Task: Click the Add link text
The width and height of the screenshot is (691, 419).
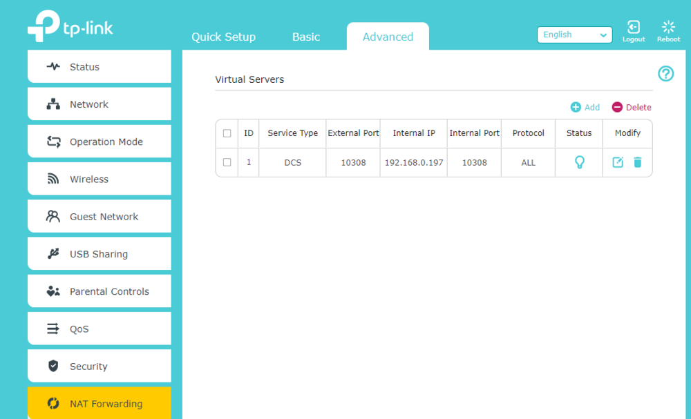Action: [592, 107]
